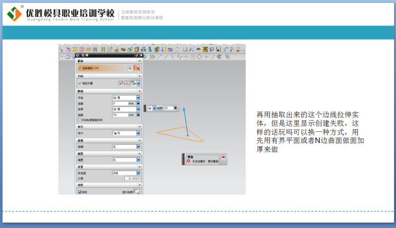Click the crossed wrench tools toolbar icon
The image size is (396, 228).
(232, 49)
